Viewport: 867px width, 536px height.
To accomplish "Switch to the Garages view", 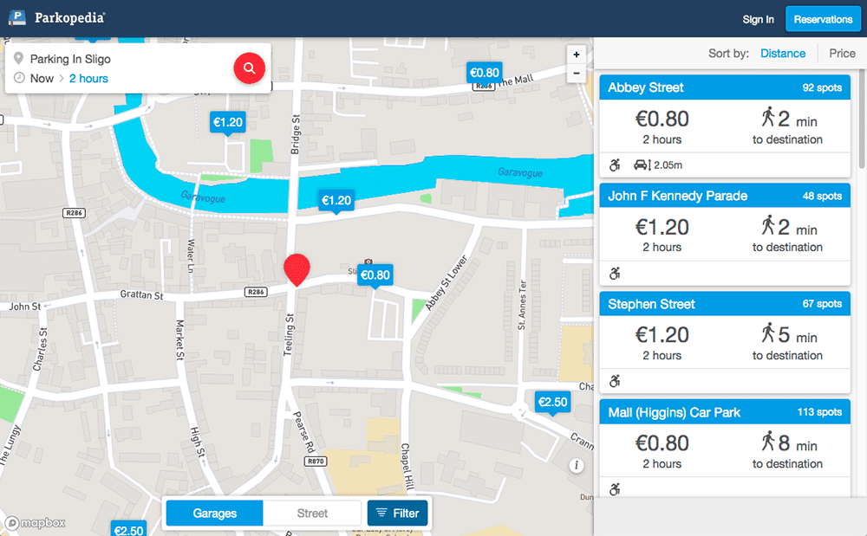I will point(213,513).
